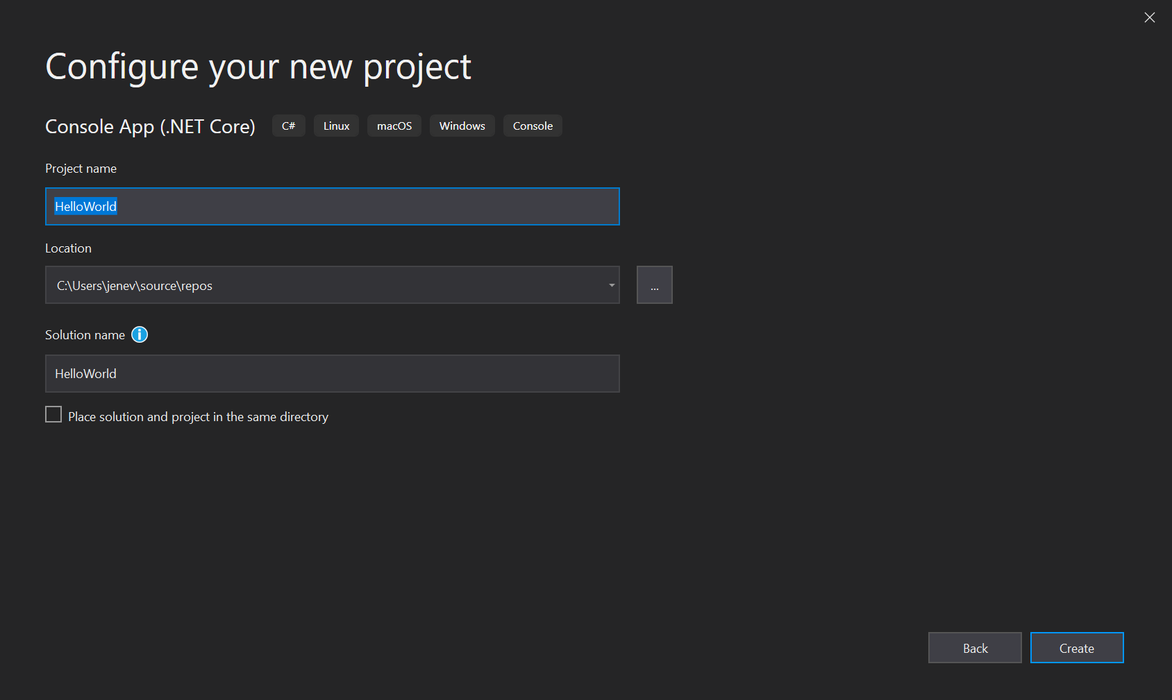Click into the Project name field
Viewport: 1172px width, 700px height.
pos(332,206)
